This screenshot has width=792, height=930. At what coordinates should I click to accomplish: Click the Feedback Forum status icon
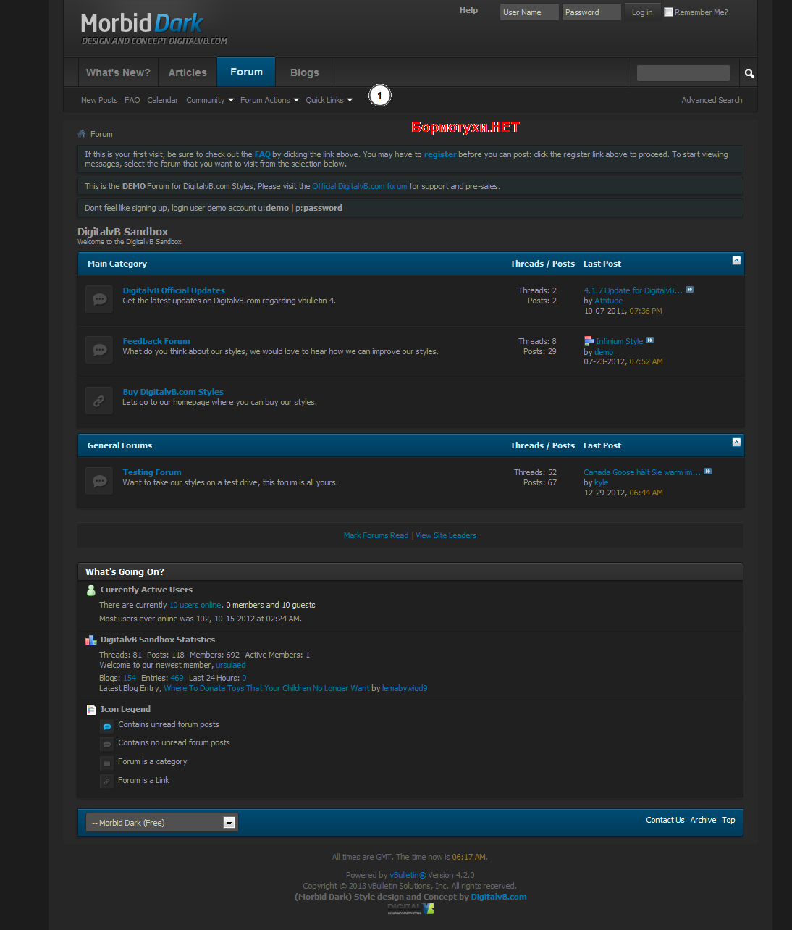pyautogui.click(x=99, y=350)
